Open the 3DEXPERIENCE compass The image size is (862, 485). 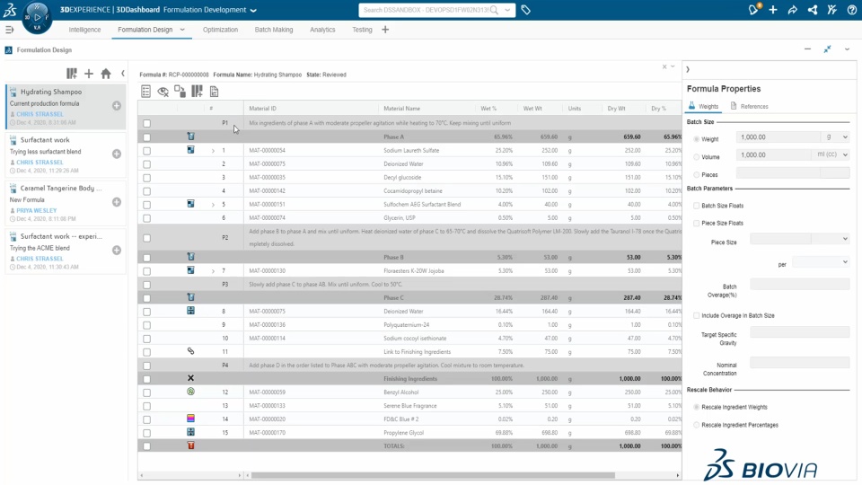point(37,16)
